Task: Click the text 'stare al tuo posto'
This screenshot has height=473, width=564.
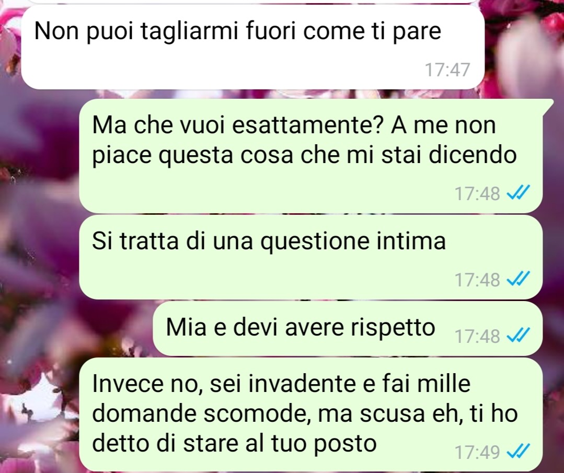Action: point(280,444)
